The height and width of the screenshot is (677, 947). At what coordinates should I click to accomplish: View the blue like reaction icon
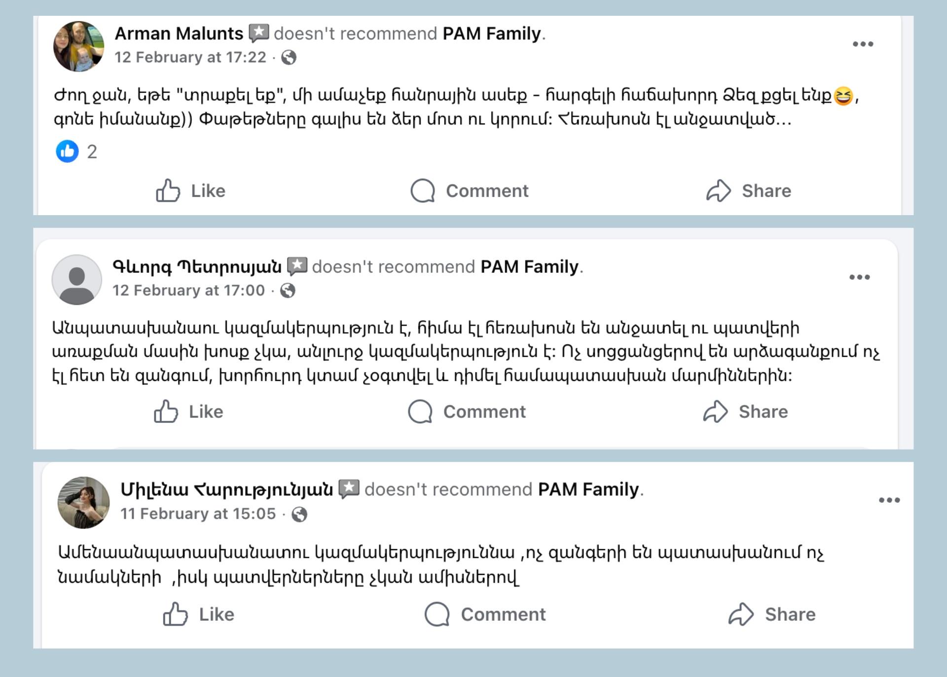(68, 151)
